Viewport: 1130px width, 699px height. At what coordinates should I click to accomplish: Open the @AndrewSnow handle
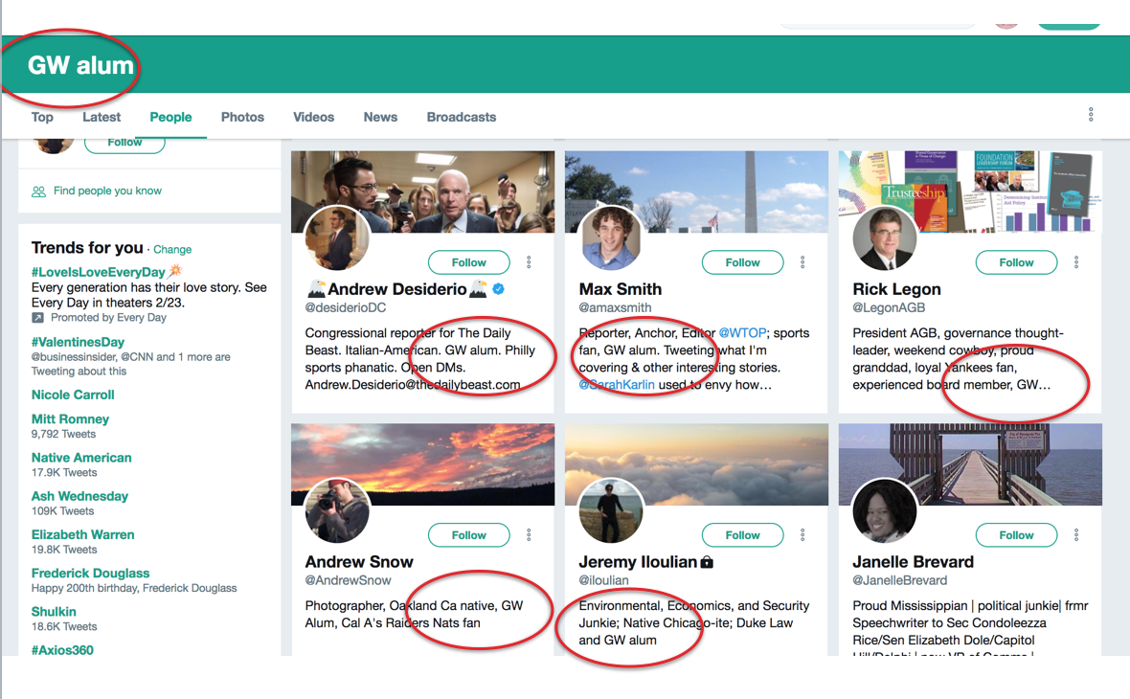pos(348,580)
